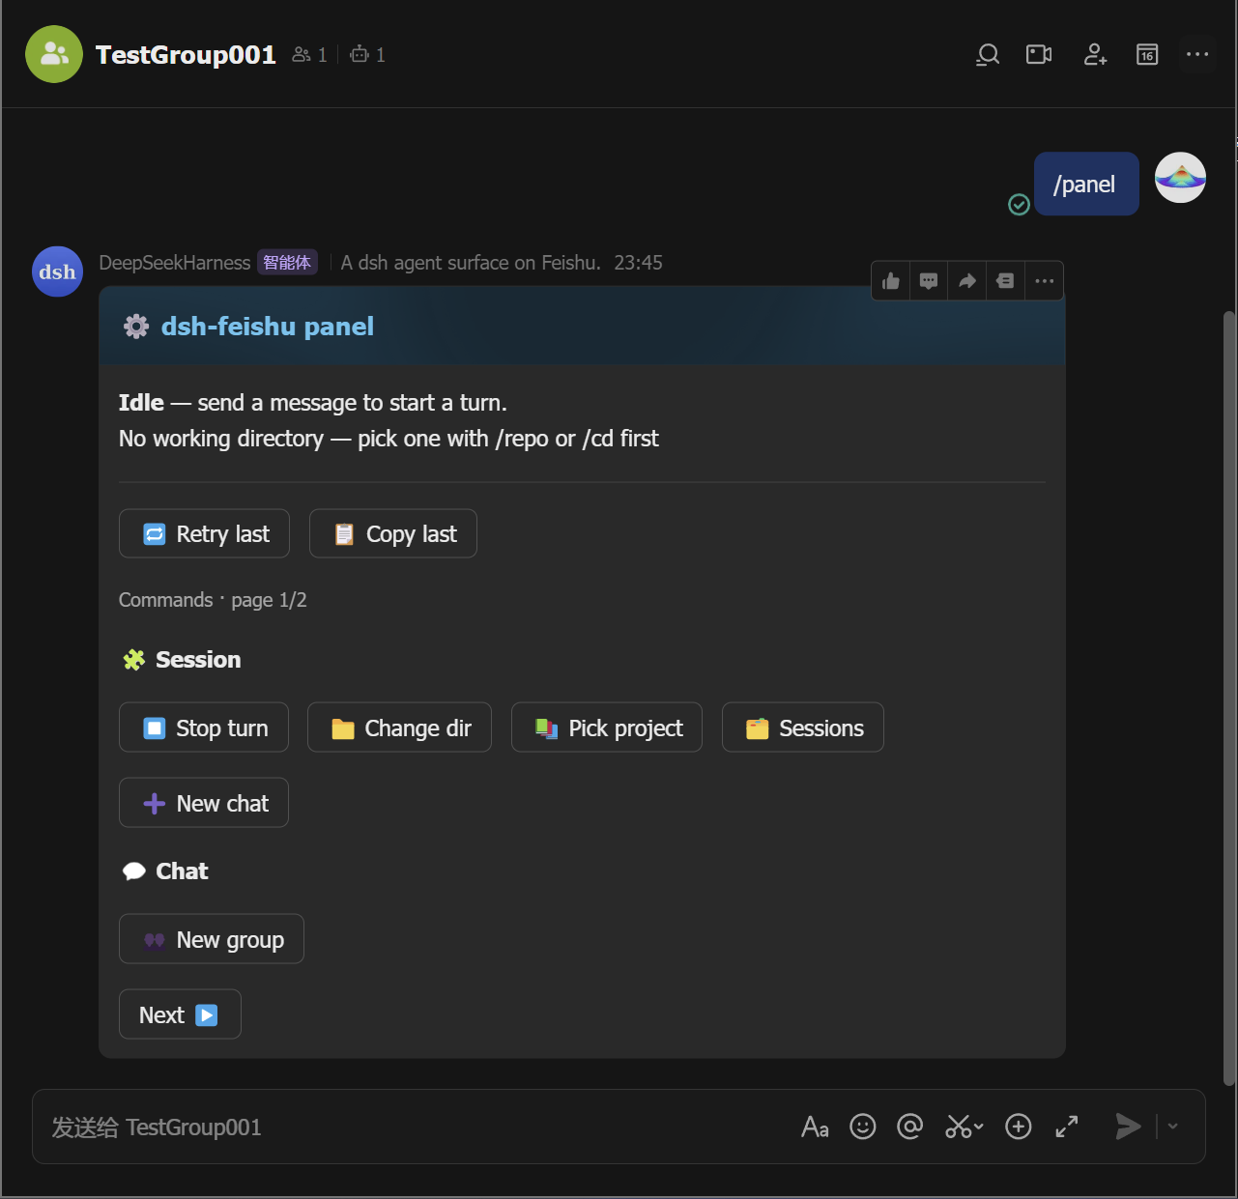
Task: View the group member count
Action: tap(309, 55)
